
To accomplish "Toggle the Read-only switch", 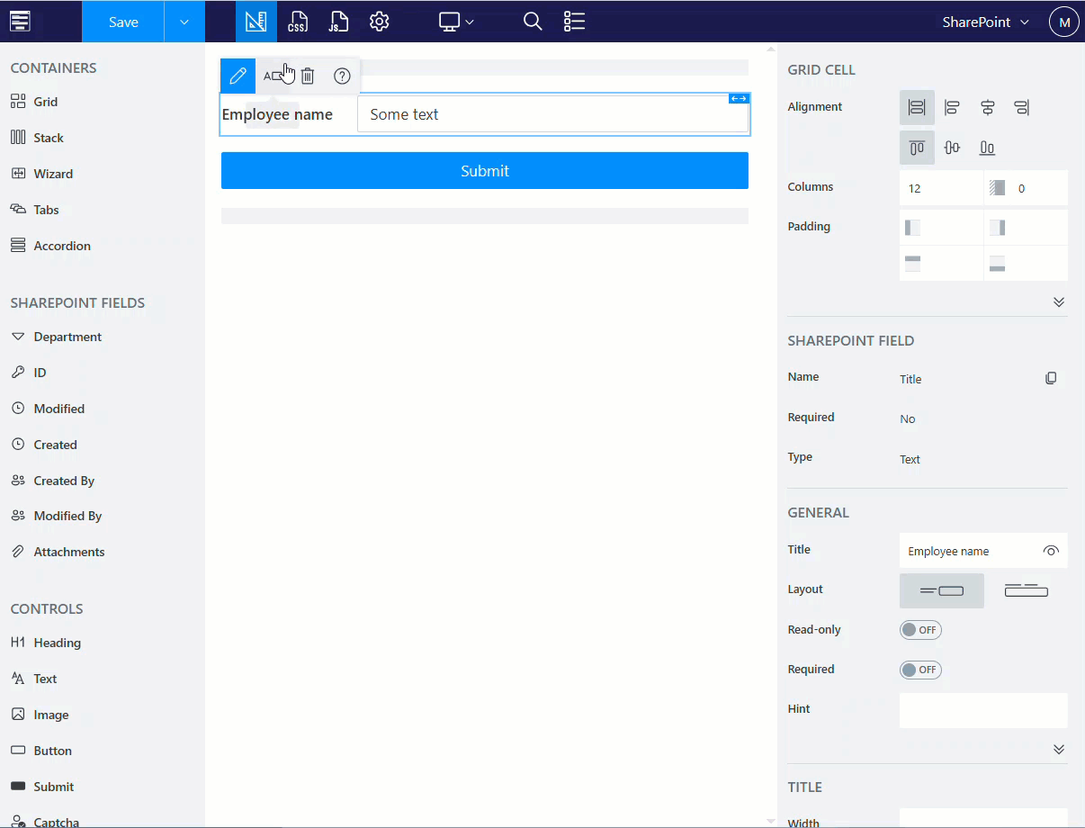I will [920, 630].
